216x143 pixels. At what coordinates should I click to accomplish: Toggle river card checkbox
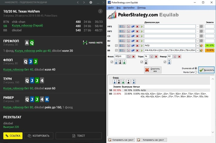point(165,62)
